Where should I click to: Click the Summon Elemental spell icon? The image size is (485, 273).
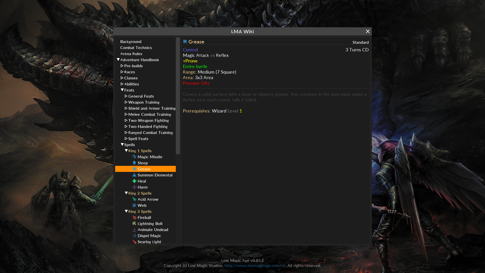[134, 175]
